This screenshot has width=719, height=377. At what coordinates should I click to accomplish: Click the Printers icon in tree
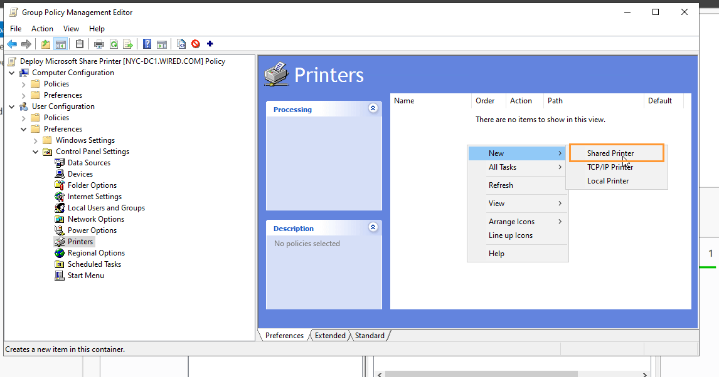[60, 242]
